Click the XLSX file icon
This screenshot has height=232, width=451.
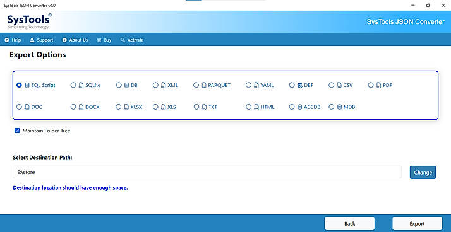pyautogui.click(x=126, y=107)
